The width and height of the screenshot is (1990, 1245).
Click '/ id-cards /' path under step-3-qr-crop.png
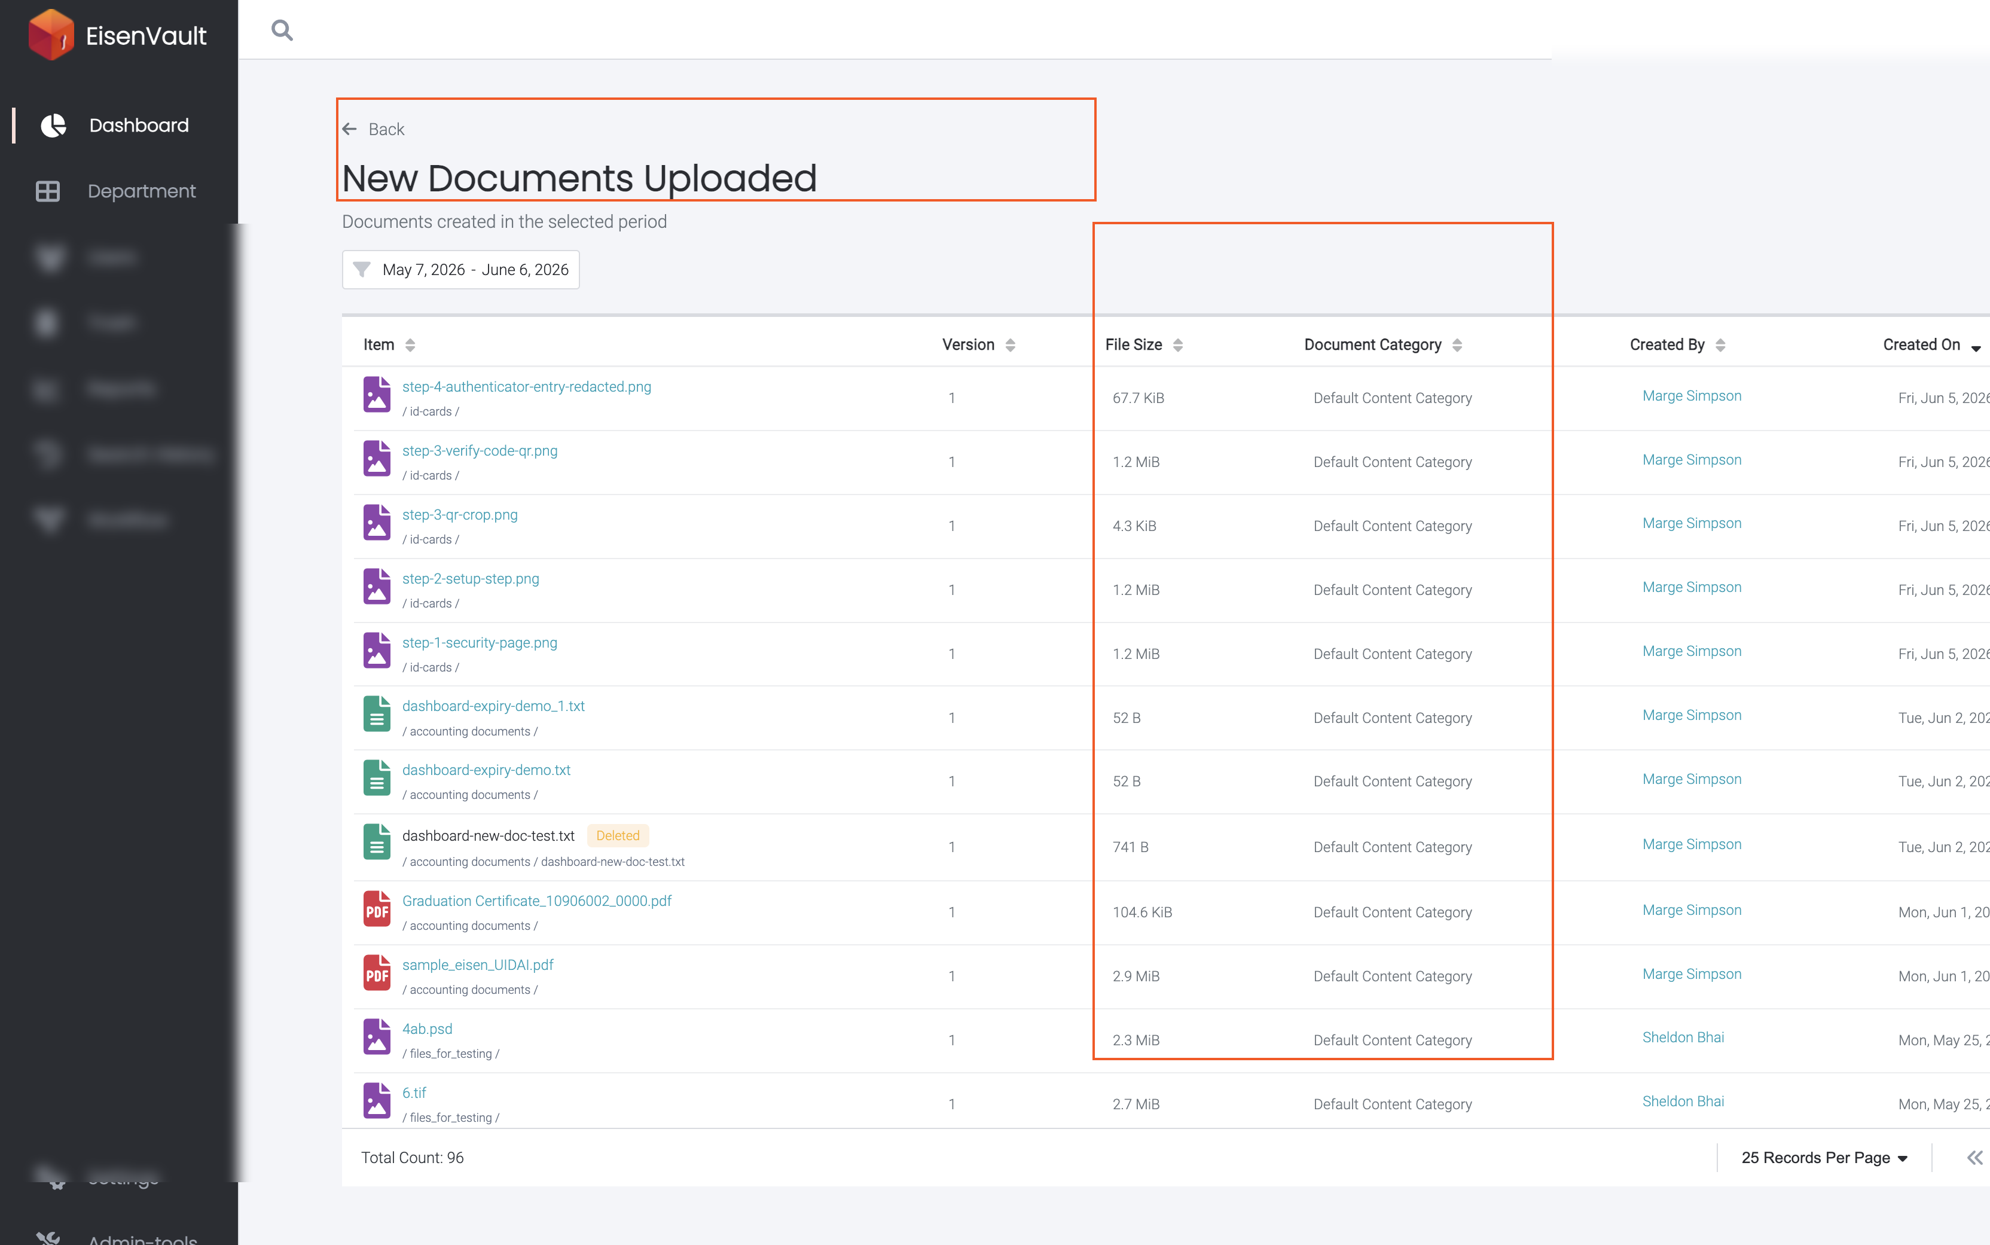tap(431, 540)
